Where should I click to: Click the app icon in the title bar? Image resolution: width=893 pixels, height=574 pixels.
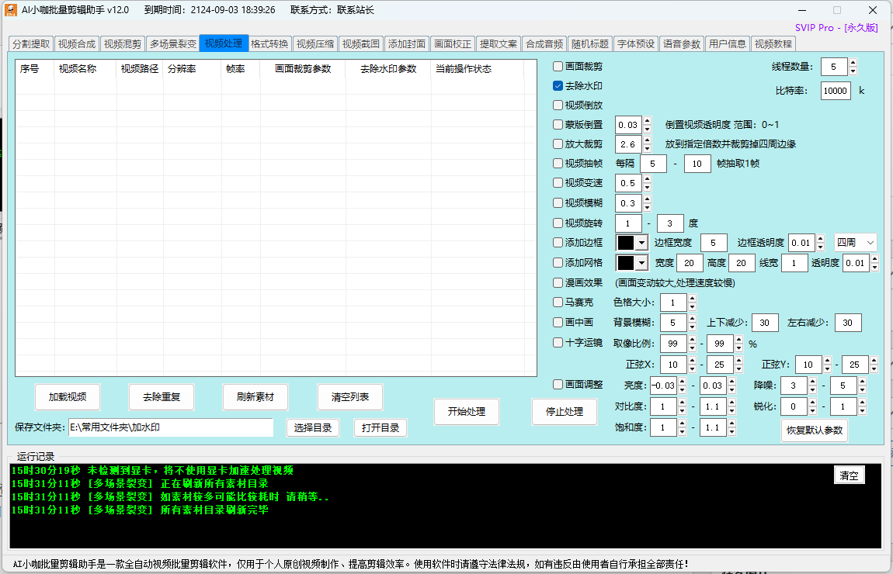pyautogui.click(x=11, y=10)
